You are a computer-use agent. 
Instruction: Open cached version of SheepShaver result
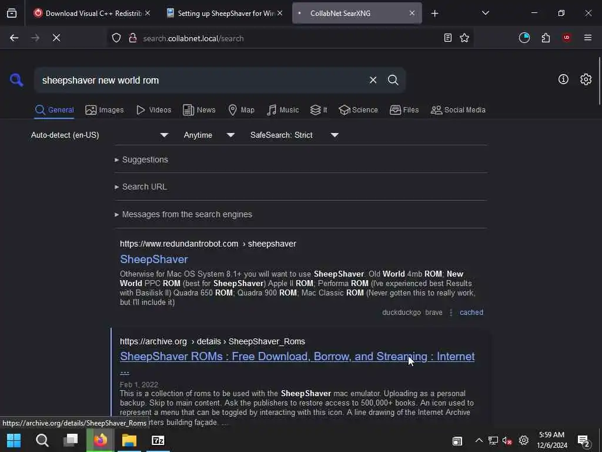[x=471, y=313]
